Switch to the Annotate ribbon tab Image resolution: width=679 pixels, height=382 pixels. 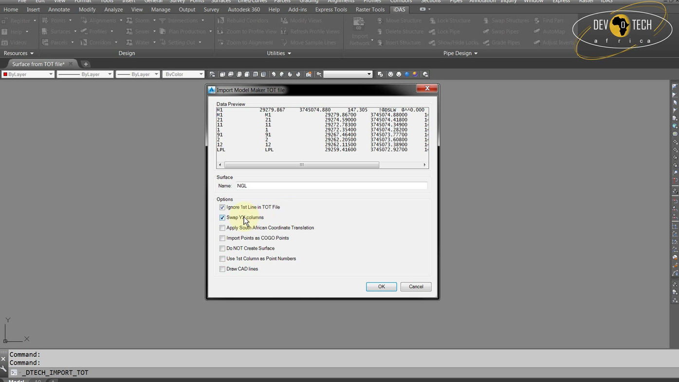(x=59, y=9)
